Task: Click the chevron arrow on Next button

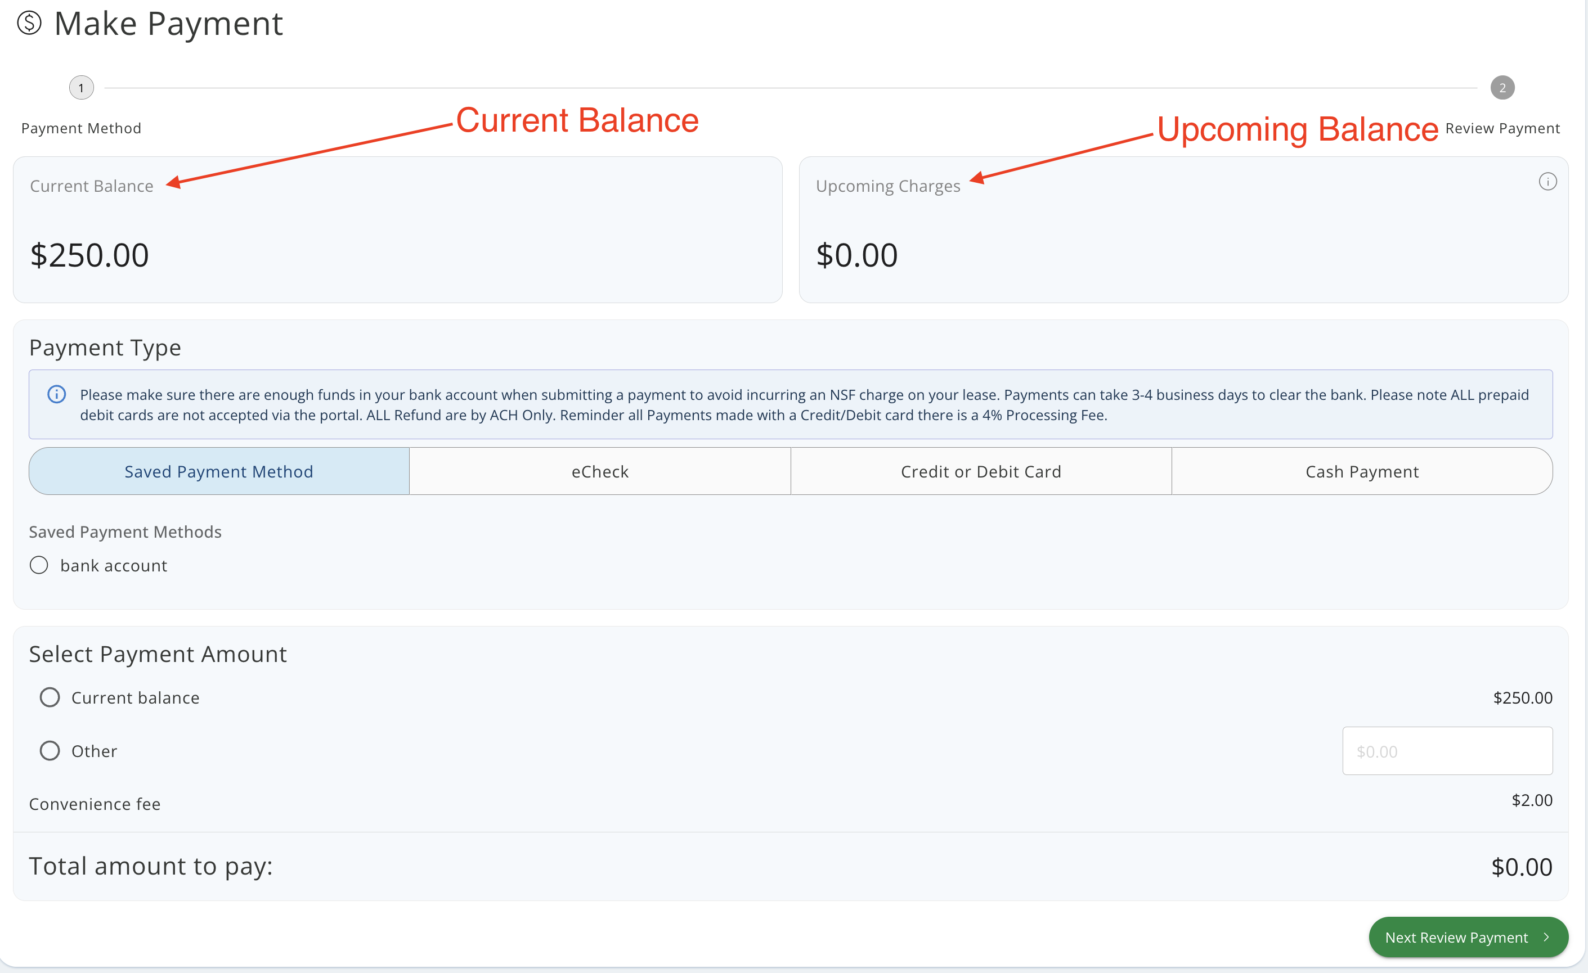Action: click(x=1546, y=937)
